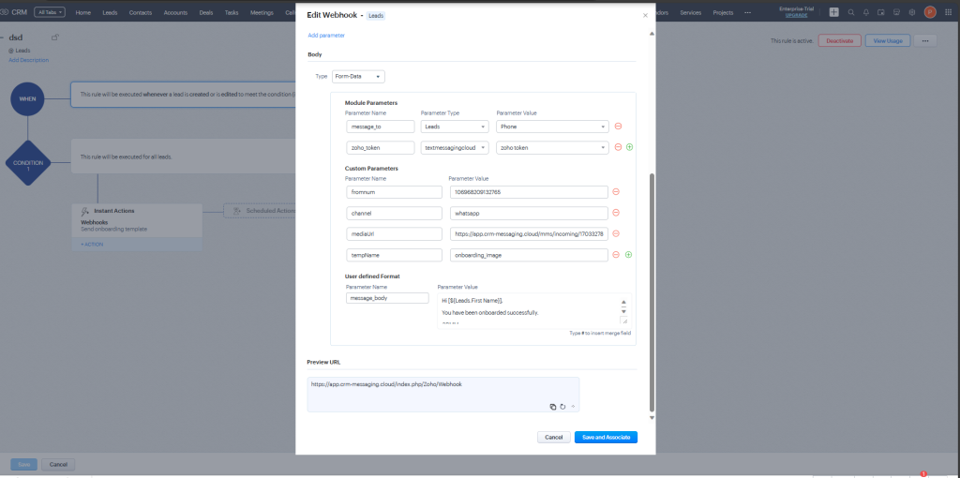Image resolution: width=960 pixels, height=478 pixels.
Task: Click the workflow Cancel button at bottom
Action: (59, 465)
